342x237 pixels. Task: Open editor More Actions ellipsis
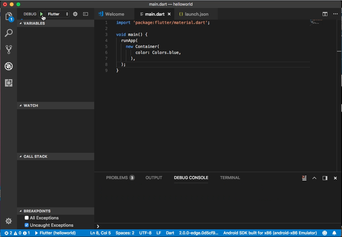[335, 14]
